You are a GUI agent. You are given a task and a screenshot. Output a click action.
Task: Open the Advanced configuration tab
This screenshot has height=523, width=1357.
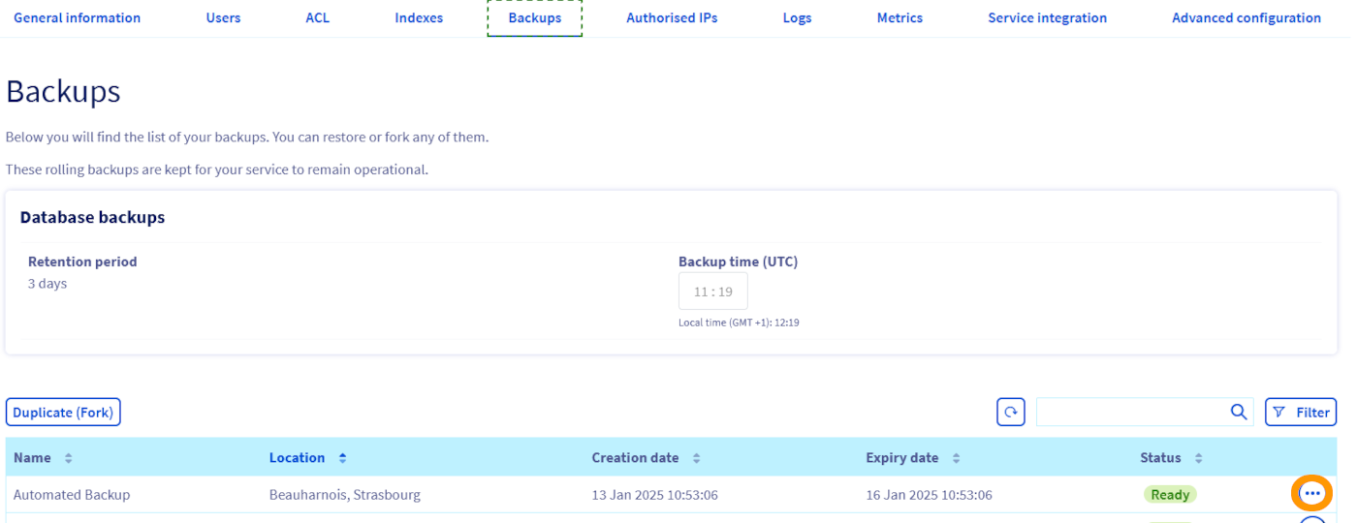tap(1246, 17)
